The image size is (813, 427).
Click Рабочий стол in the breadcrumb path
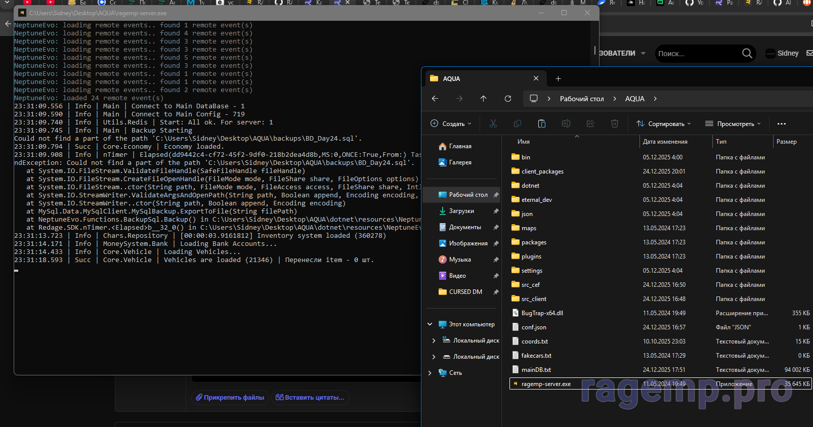[581, 99]
